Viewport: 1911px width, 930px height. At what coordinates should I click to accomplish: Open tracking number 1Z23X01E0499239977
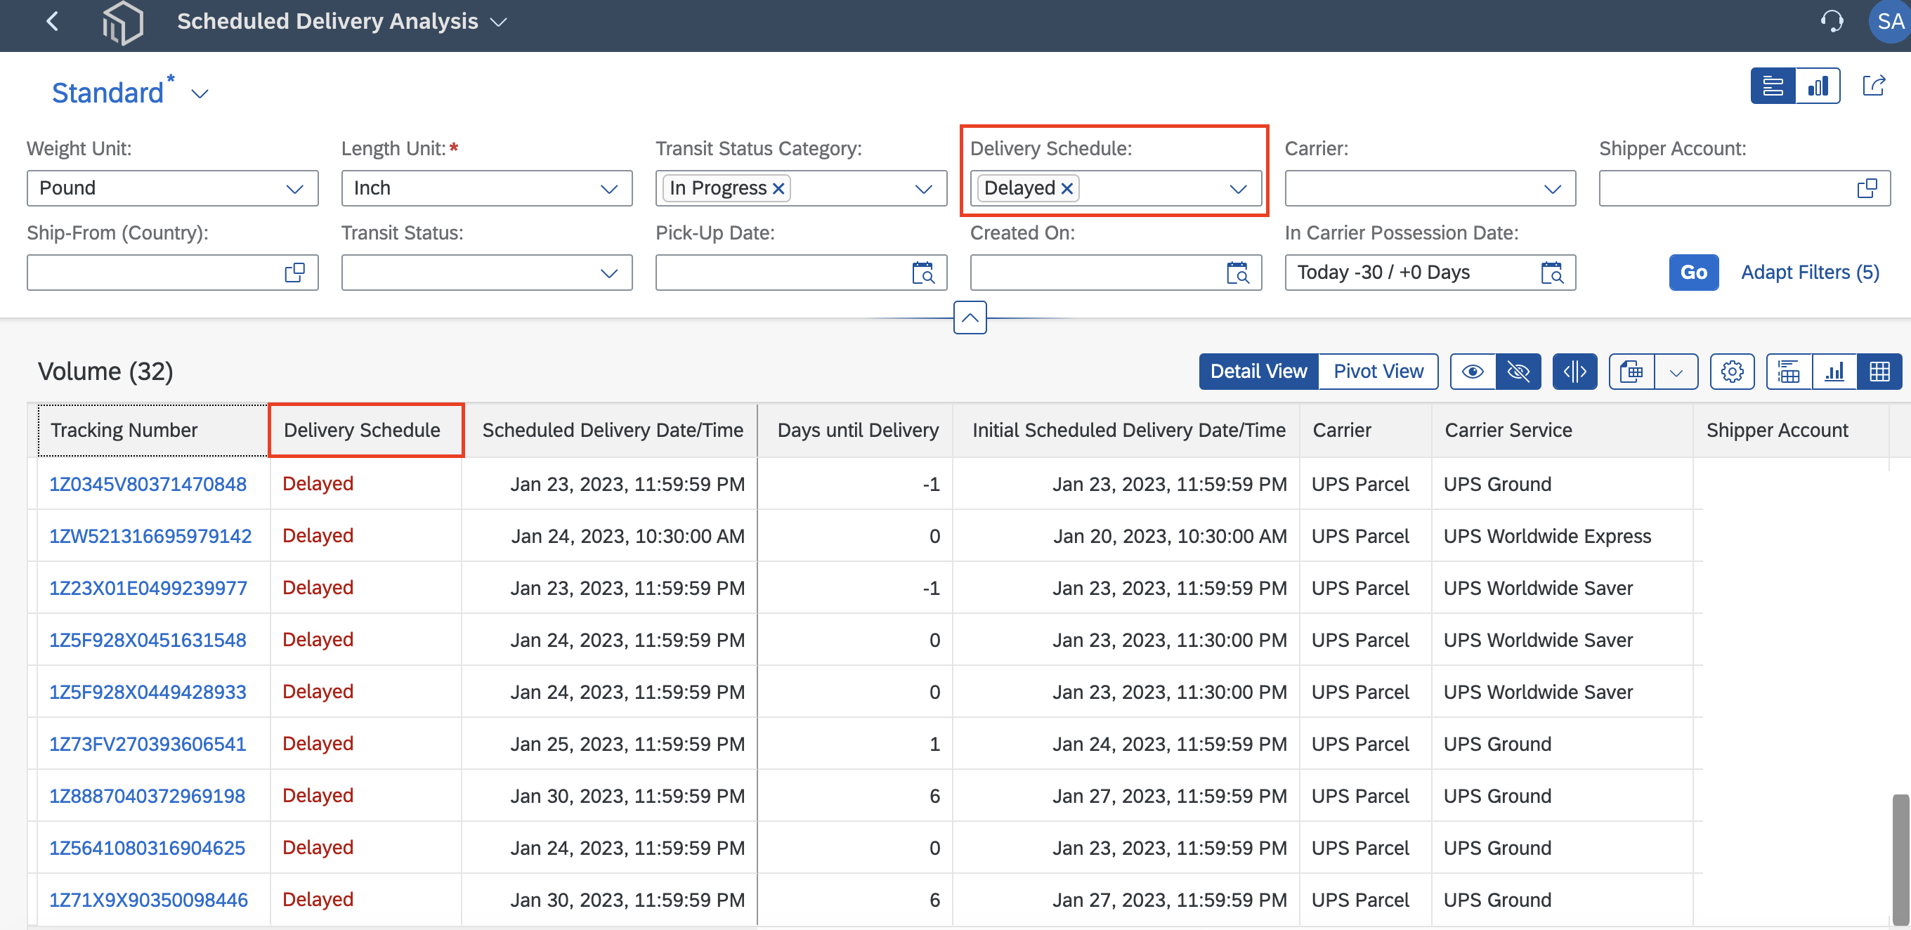[x=148, y=587]
